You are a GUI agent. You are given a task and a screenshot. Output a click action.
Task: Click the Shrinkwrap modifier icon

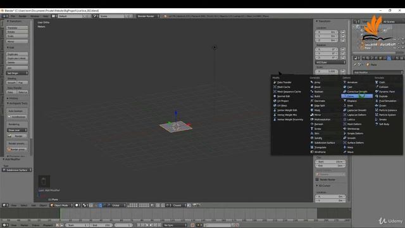tap(344, 129)
